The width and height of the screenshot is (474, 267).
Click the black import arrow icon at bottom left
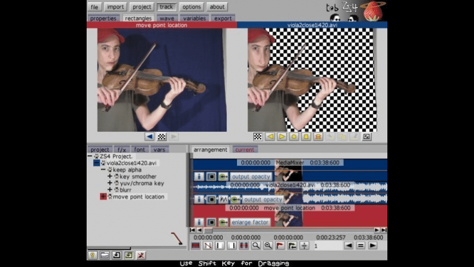click(117, 255)
